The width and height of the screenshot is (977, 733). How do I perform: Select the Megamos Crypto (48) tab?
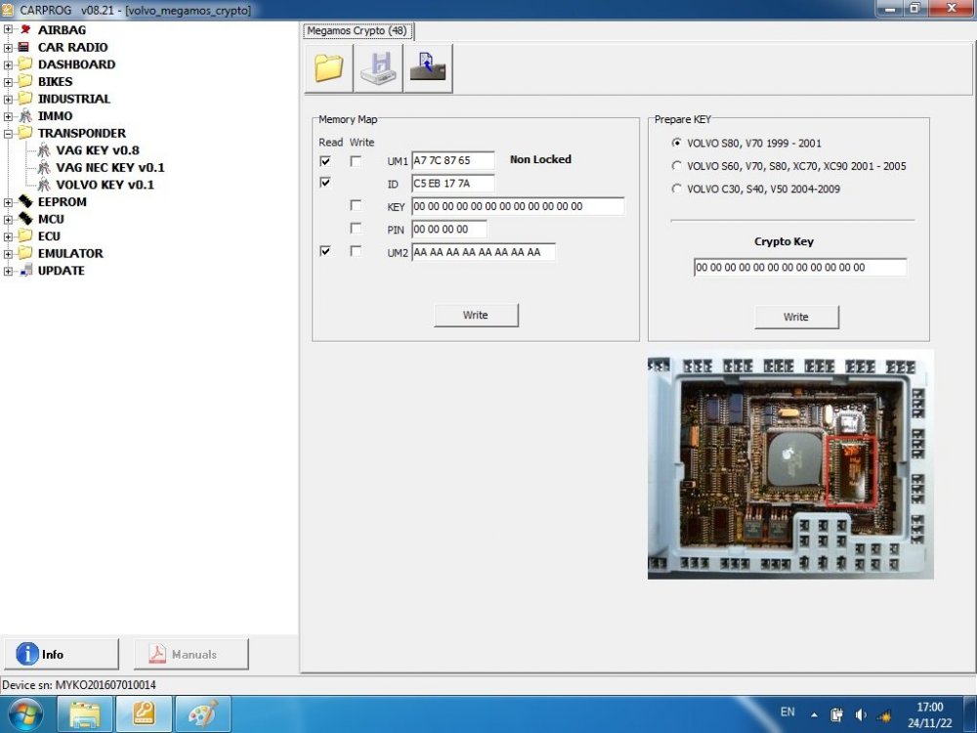pyautogui.click(x=357, y=30)
